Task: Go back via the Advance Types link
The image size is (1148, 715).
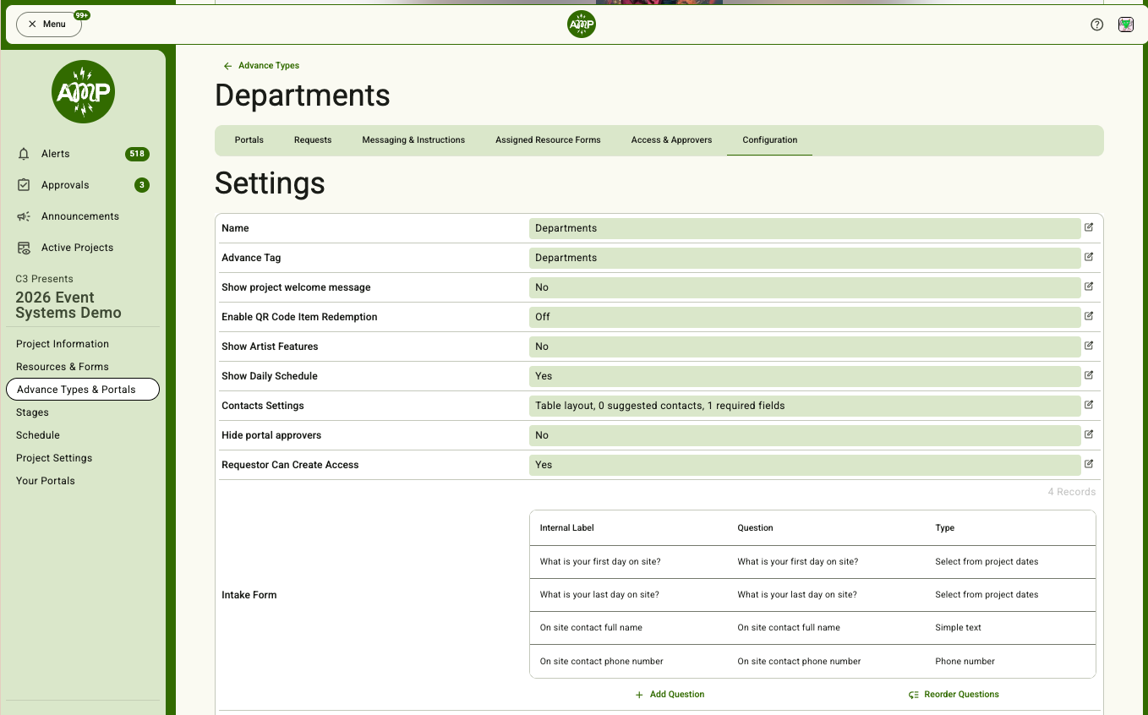Action: [269, 65]
